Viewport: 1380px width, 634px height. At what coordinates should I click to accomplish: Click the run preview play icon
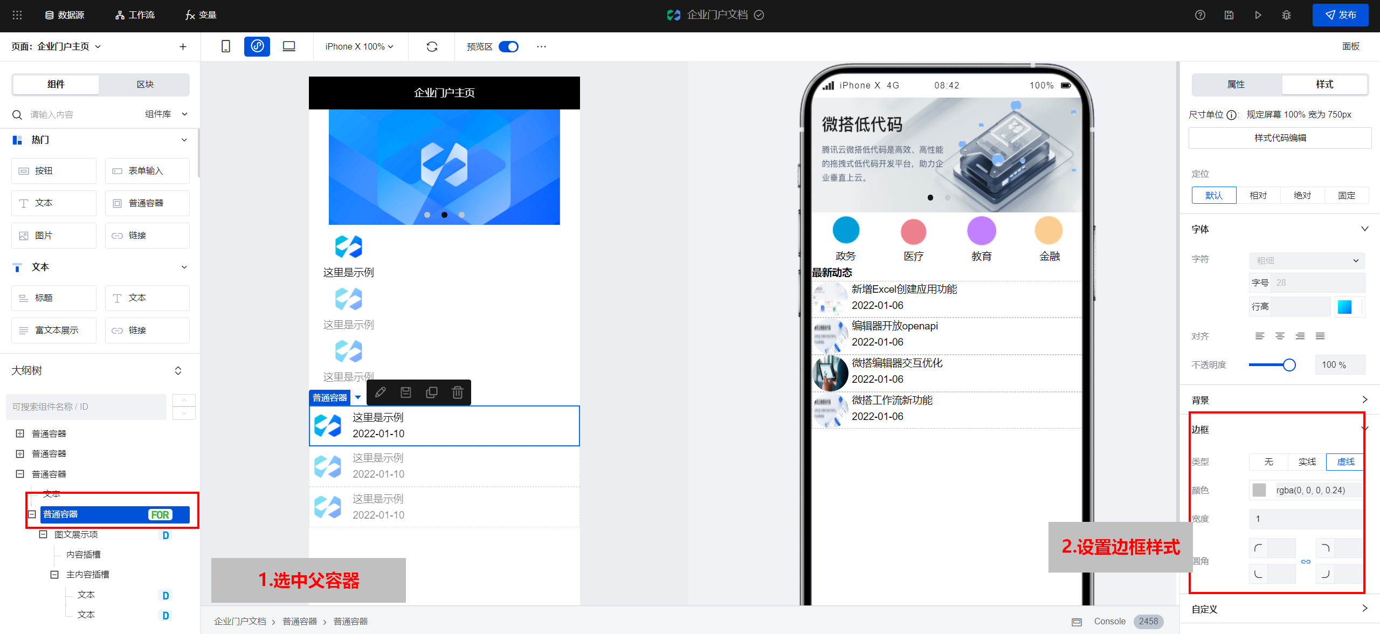[x=1258, y=15]
